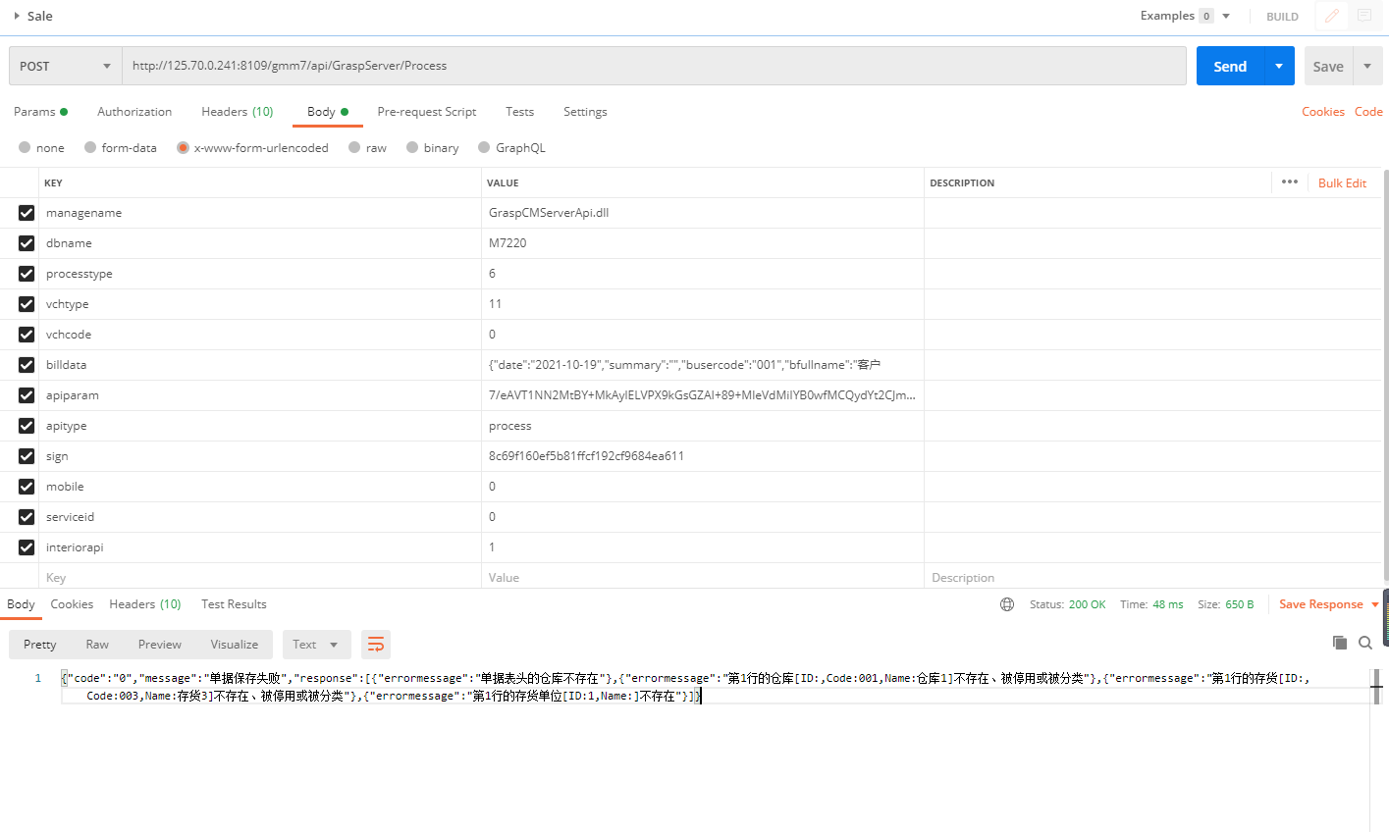Switch to BUILD mode
The width and height of the screenshot is (1389, 832).
1282,17
